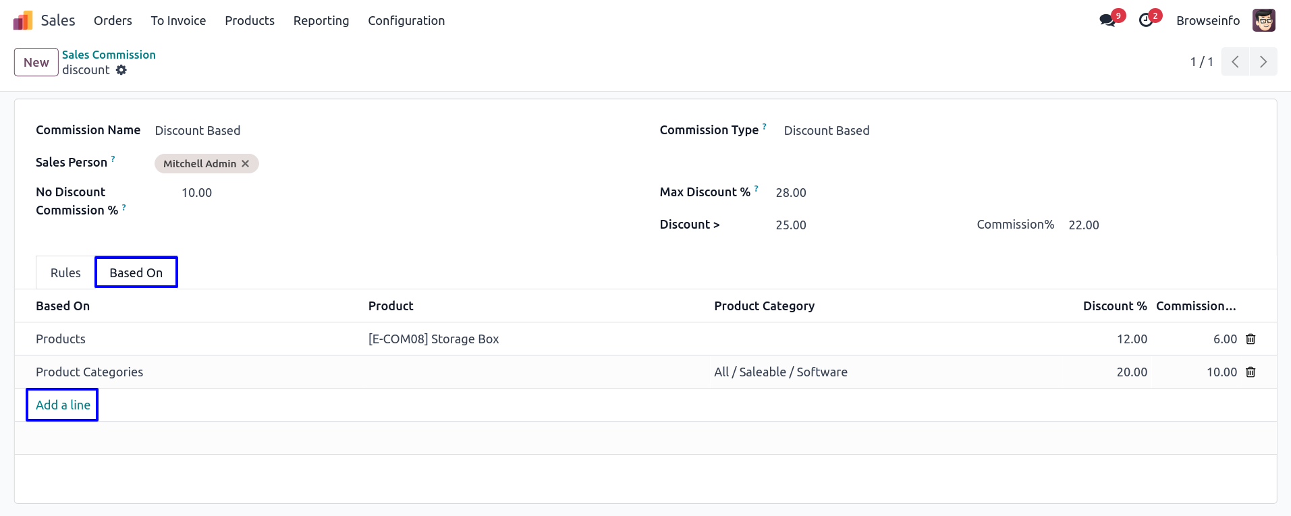Click the Max Discount % field value
Screen dimensions: 1291x516
click(x=791, y=193)
